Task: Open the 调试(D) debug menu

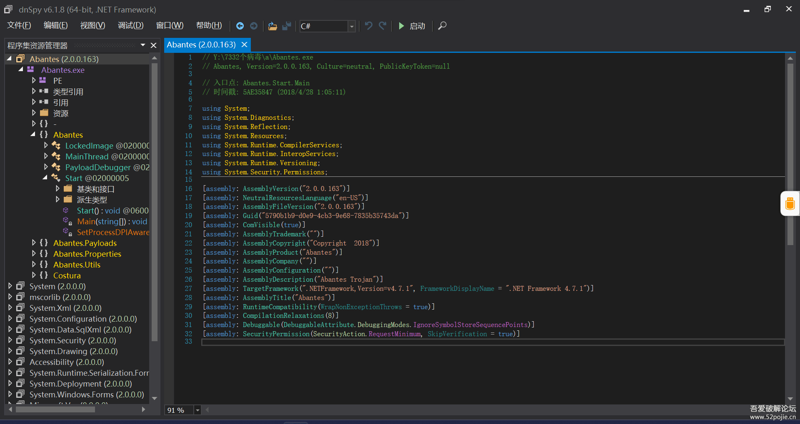Action: tap(130, 26)
